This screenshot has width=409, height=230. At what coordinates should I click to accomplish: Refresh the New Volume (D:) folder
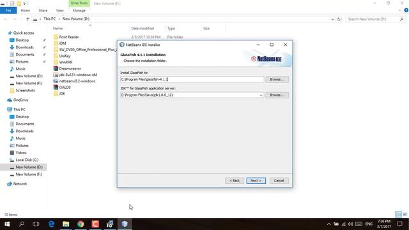click(x=339, y=19)
